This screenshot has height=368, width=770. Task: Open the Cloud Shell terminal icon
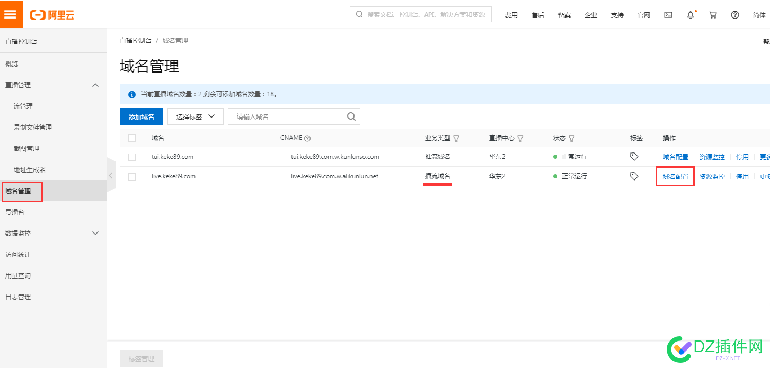tap(668, 15)
